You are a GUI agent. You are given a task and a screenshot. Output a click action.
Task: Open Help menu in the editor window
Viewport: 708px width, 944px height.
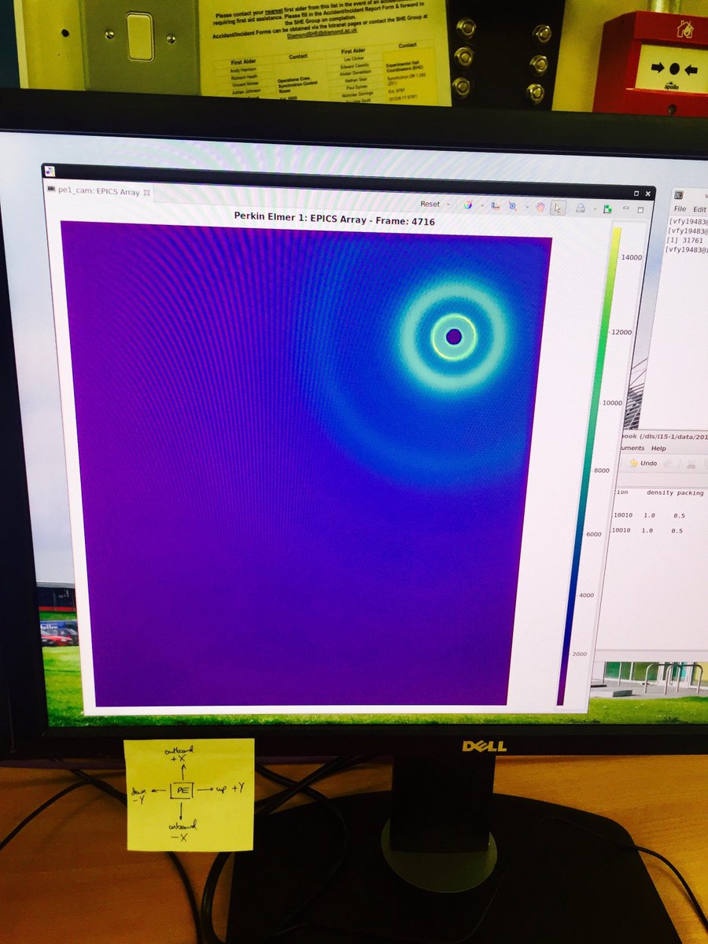pyautogui.click(x=658, y=448)
